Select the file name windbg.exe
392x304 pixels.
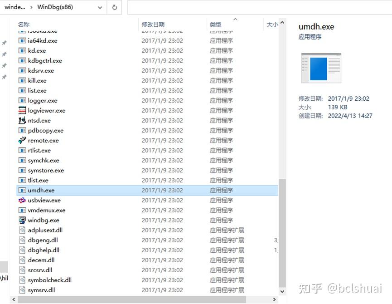point(44,220)
